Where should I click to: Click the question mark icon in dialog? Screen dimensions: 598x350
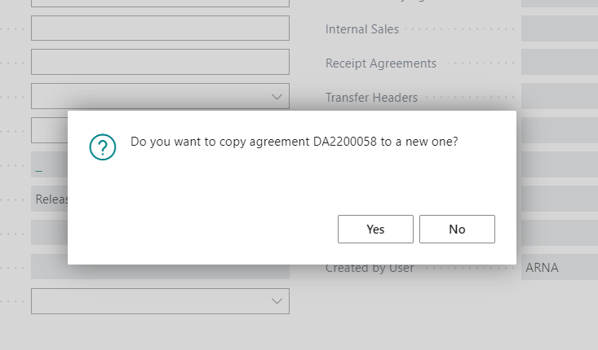click(x=103, y=147)
